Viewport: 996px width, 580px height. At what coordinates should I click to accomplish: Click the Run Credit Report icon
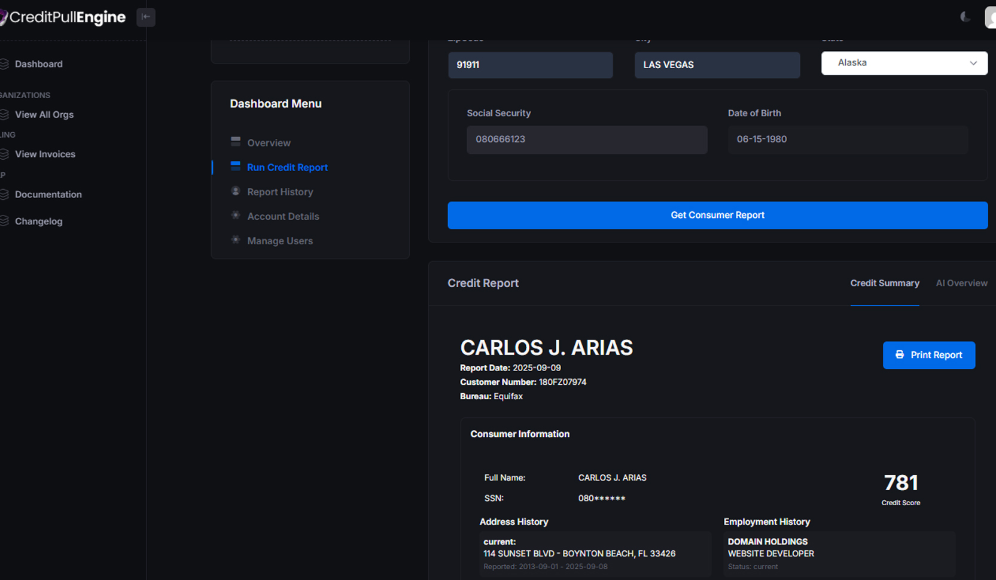(236, 166)
